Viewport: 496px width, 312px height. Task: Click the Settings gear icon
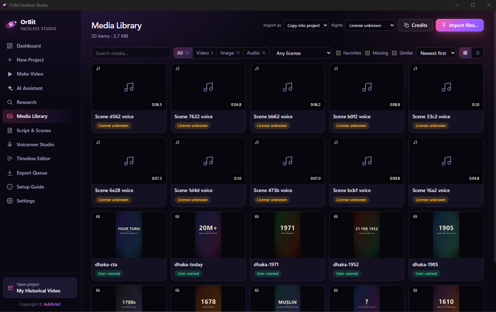(10, 201)
